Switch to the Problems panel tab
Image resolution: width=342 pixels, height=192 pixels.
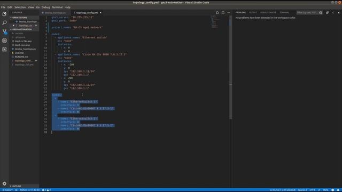(240, 13)
